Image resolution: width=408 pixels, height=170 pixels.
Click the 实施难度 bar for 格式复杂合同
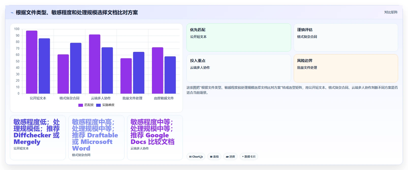pos(76,68)
